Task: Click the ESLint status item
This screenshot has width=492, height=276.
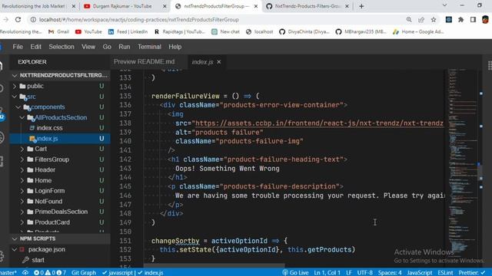Action: (445, 273)
